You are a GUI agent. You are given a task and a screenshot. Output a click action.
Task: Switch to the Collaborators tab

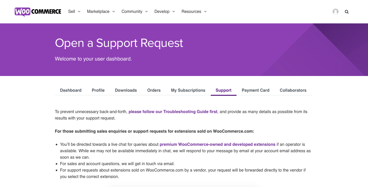pos(293,90)
